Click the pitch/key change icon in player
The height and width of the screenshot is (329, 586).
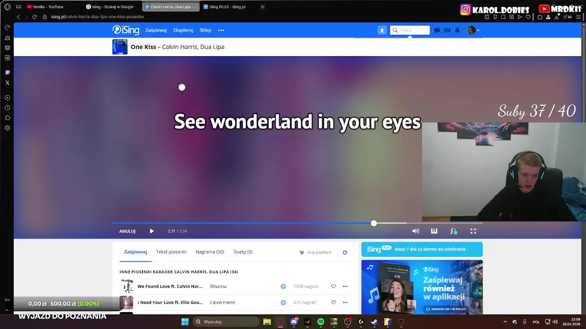pos(454,231)
